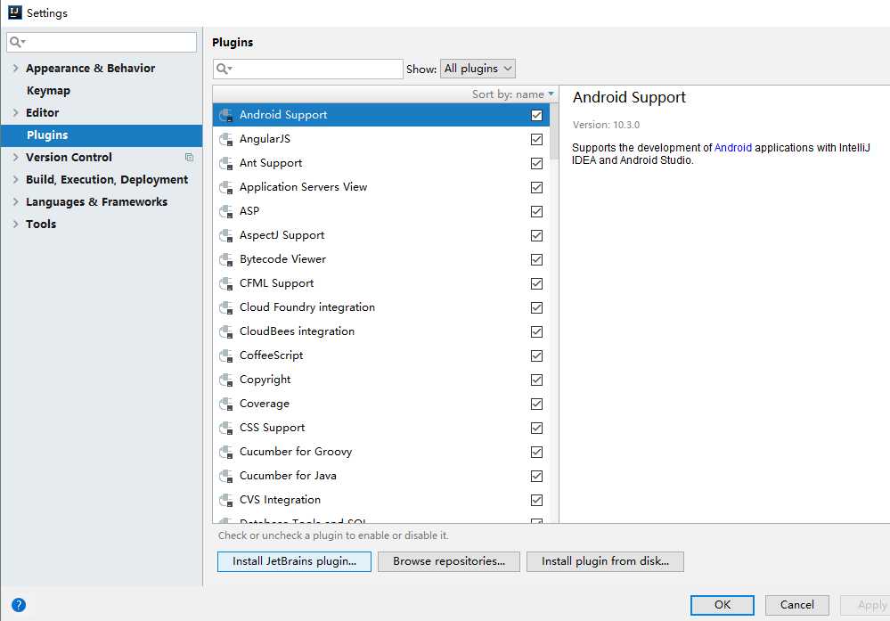Select the Copyright plugin row
890x621 pixels.
click(x=381, y=380)
